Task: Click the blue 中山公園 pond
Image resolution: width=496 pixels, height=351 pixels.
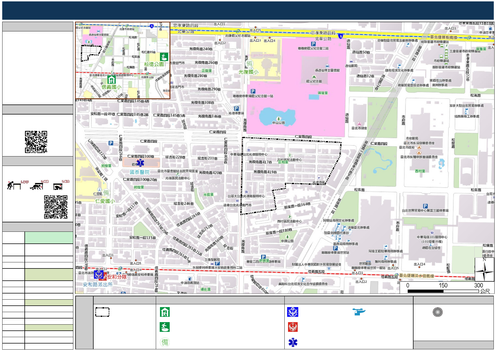Action: pos(277,117)
